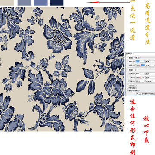The image size is (155, 155).
Task: Open the pixel width unit dropdown
Action: (150, 62)
